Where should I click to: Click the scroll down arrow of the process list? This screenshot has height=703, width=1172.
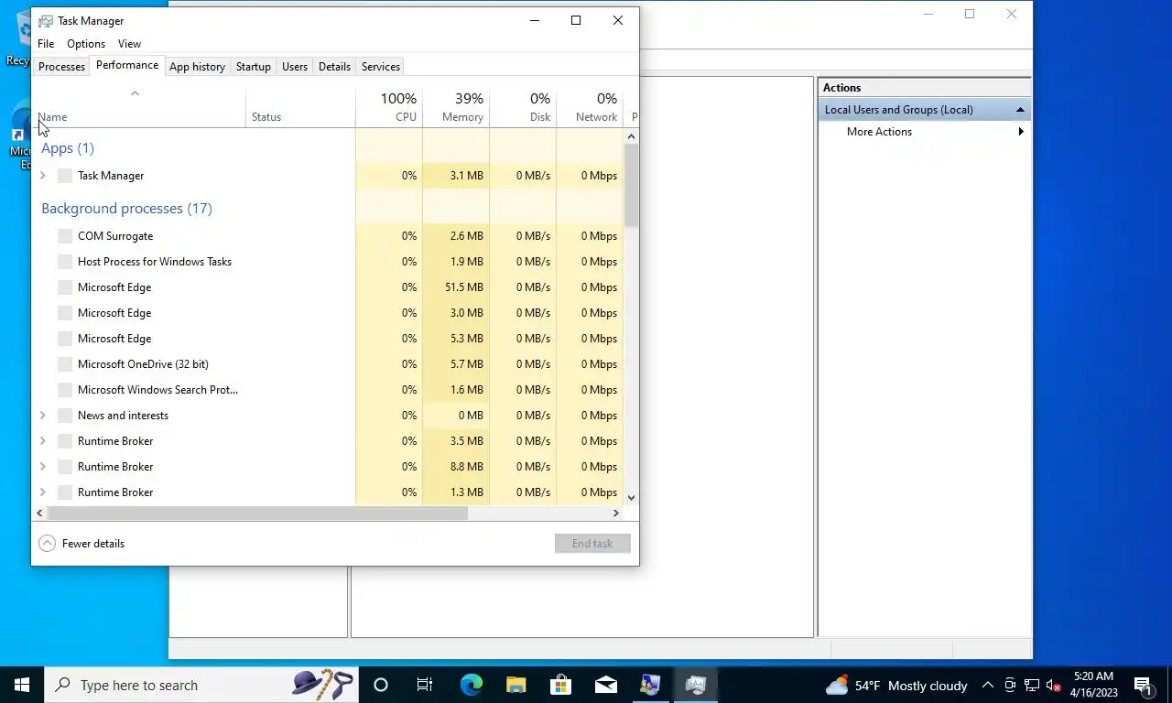(631, 498)
